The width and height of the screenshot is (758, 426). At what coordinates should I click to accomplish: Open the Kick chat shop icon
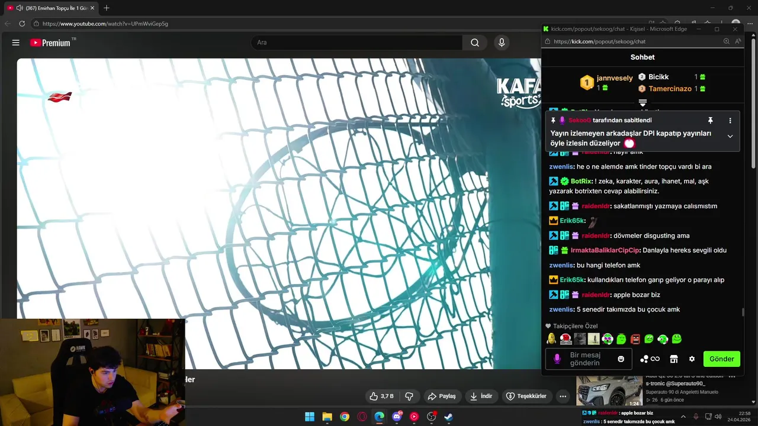[x=673, y=359]
